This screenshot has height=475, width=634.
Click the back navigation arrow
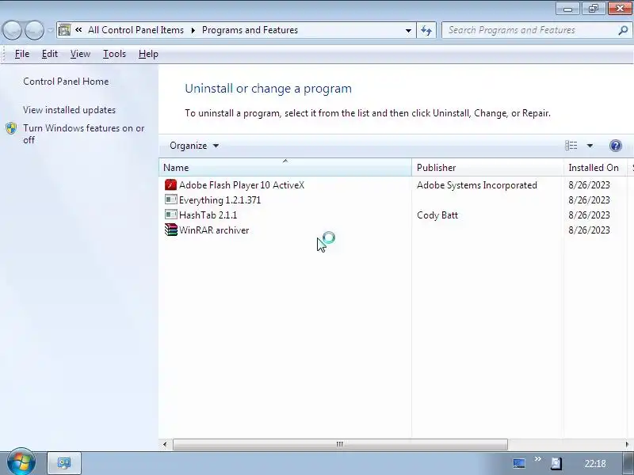click(x=12, y=30)
